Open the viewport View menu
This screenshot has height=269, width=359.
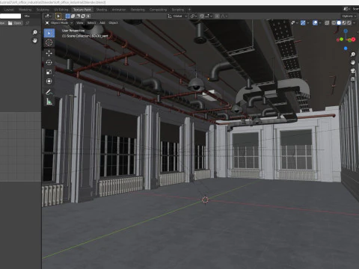click(80, 23)
